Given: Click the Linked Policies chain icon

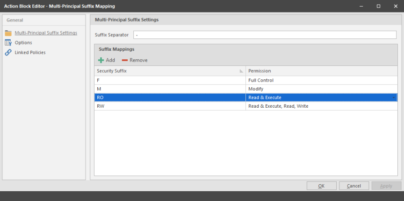Looking at the screenshot, I should tap(8, 53).
